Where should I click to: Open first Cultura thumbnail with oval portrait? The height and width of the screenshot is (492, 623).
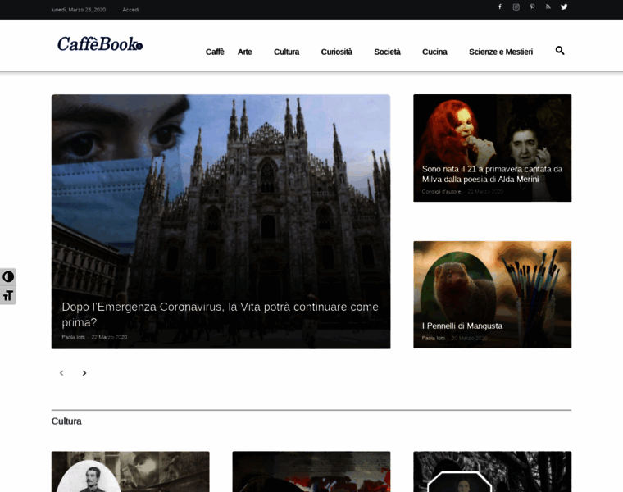pos(130,471)
